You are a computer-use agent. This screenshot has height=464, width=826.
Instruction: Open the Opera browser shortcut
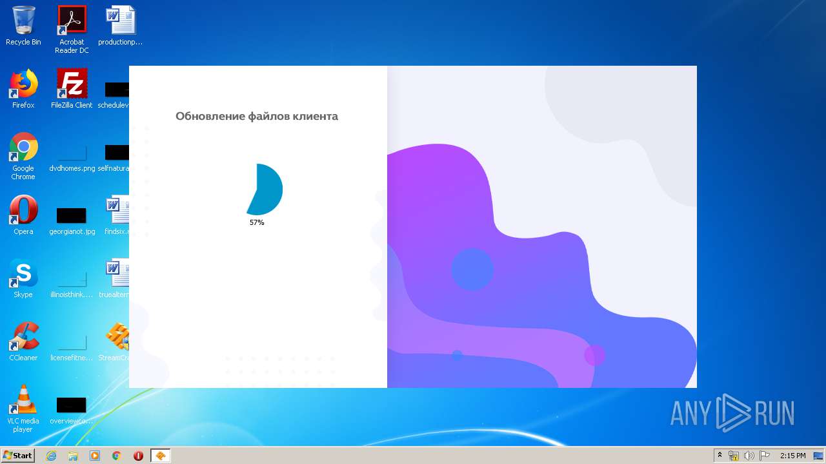pyautogui.click(x=23, y=215)
